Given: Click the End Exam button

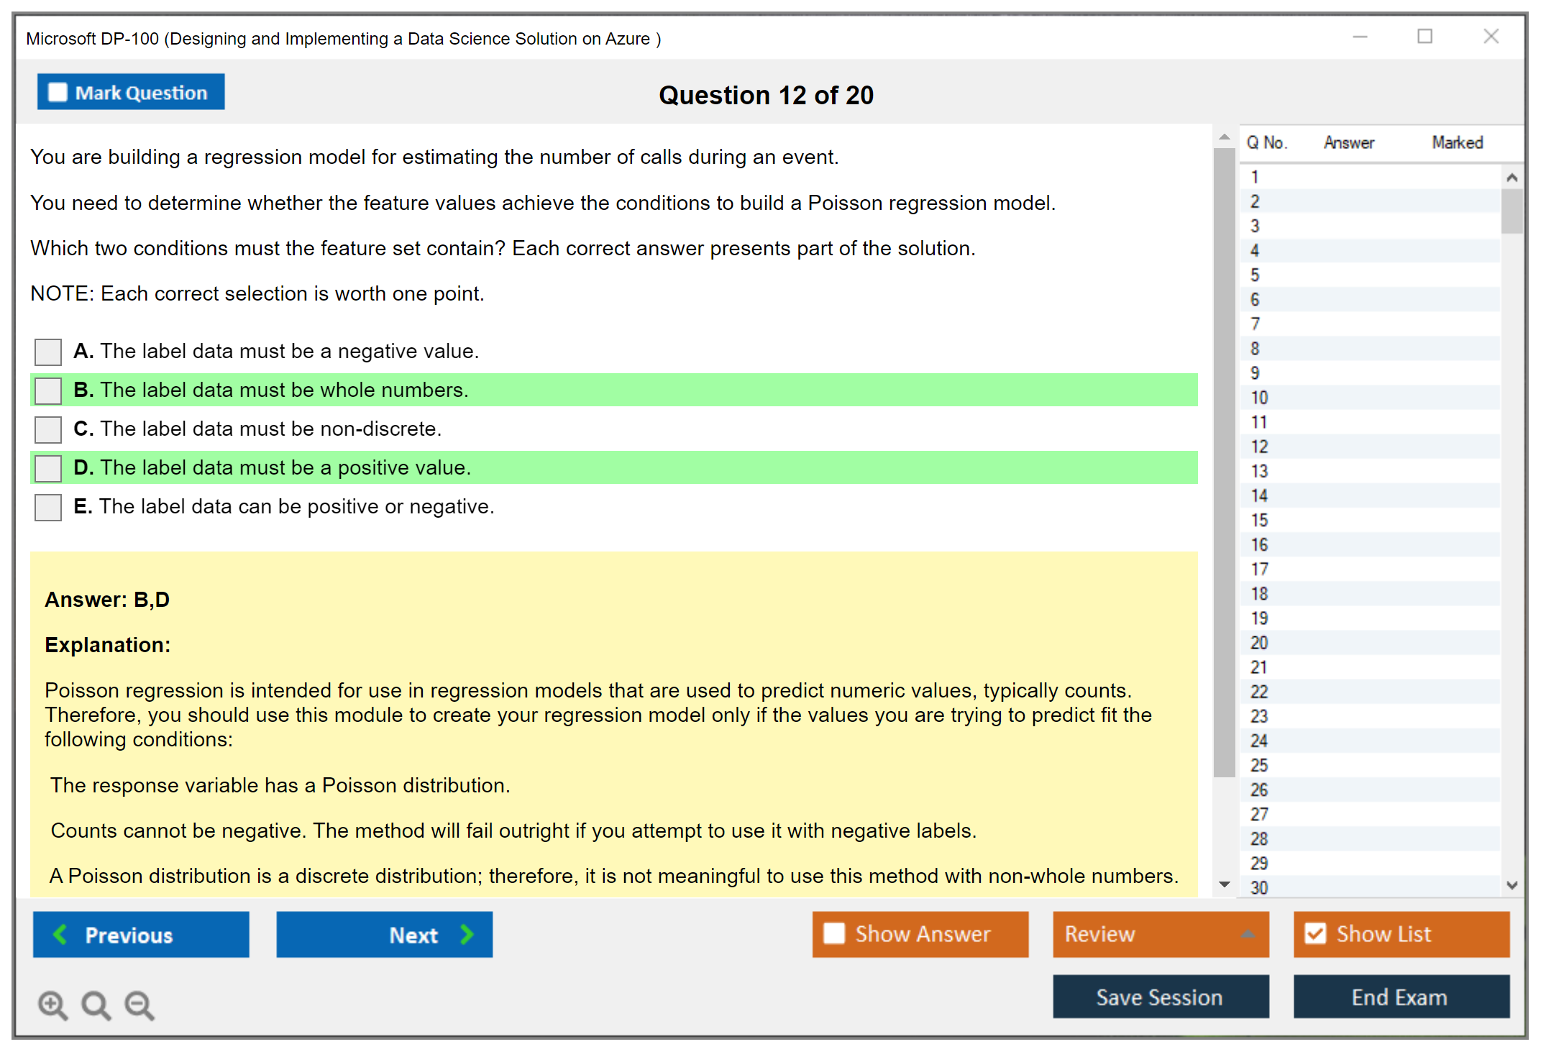Looking at the screenshot, I should 1400,997.
